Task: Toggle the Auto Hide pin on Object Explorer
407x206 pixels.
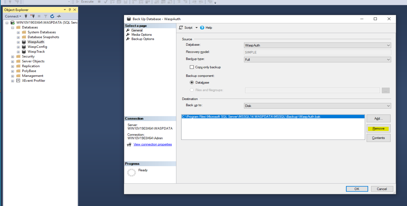Action: [x=70, y=10]
